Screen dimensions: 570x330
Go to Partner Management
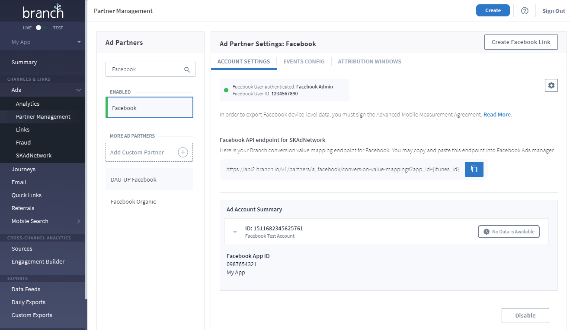(x=43, y=117)
